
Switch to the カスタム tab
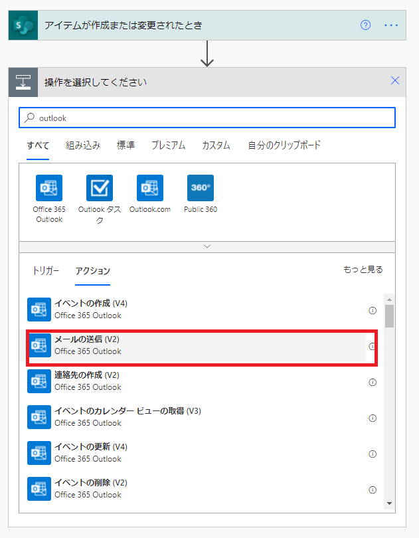pos(216,145)
